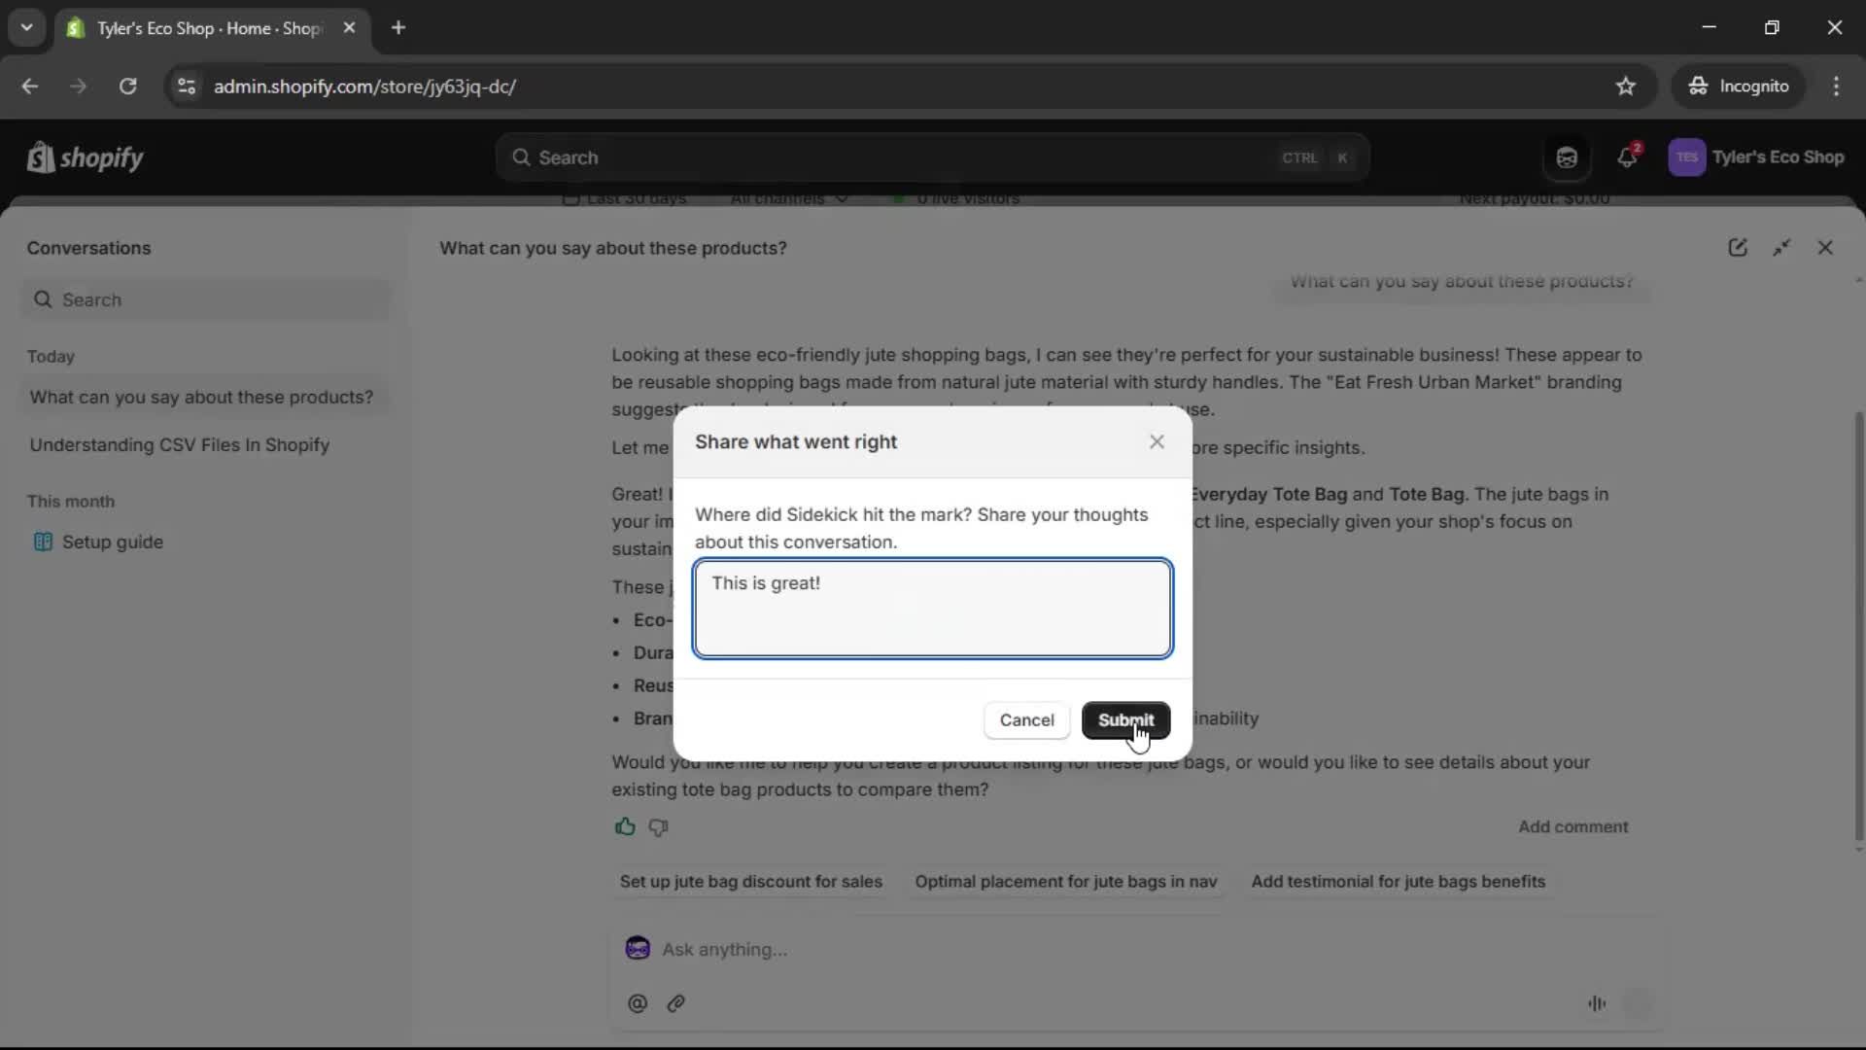This screenshot has width=1866, height=1050.
Task: Submit the feedback form
Action: pos(1125,720)
